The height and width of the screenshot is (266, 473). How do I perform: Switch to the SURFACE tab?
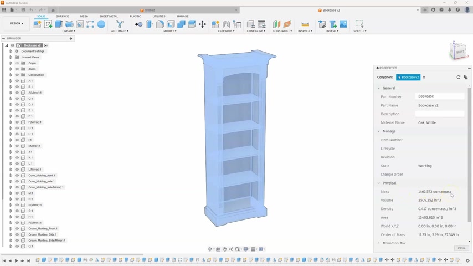[63, 16]
